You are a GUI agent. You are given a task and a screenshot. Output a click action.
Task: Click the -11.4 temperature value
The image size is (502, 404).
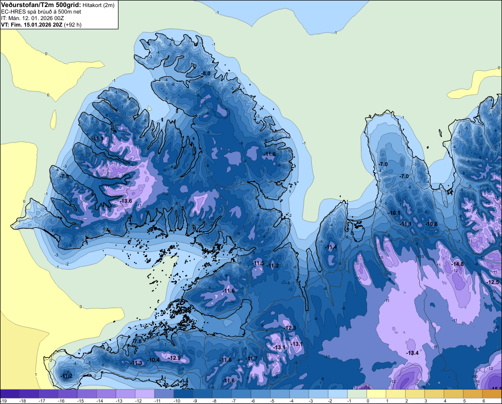coord(331,247)
